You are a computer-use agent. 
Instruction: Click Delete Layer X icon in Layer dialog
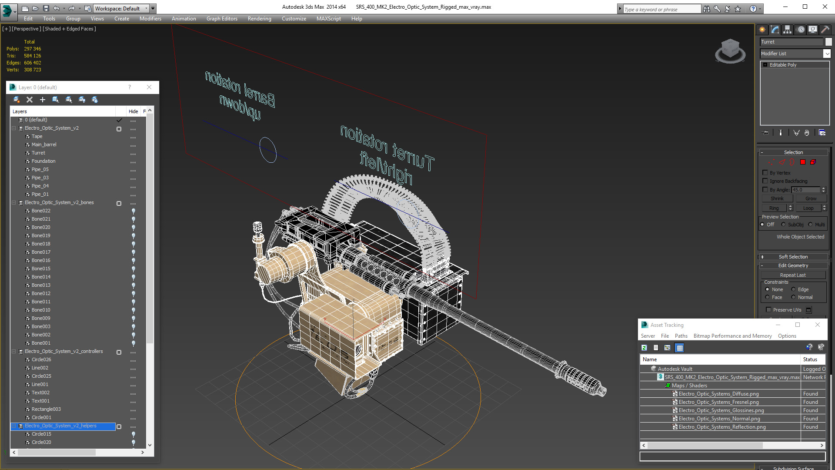pyautogui.click(x=30, y=100)
